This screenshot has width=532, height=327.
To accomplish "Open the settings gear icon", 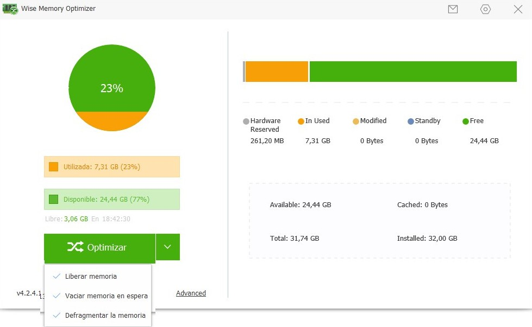I will 485,9.
